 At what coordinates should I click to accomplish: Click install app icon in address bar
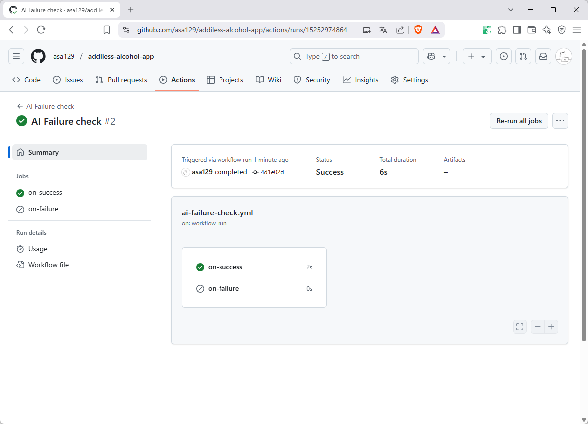click(367, 30)
